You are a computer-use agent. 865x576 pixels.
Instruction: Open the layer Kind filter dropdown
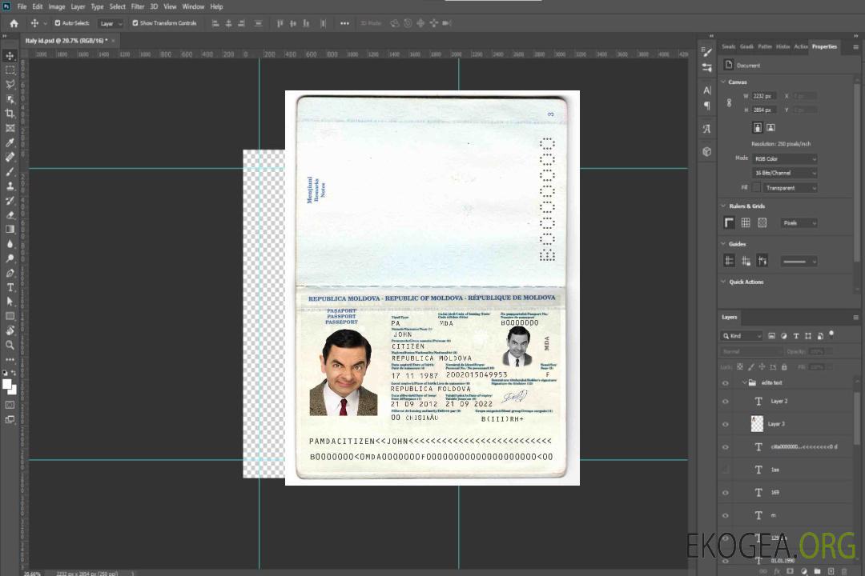tap(742, 336)
